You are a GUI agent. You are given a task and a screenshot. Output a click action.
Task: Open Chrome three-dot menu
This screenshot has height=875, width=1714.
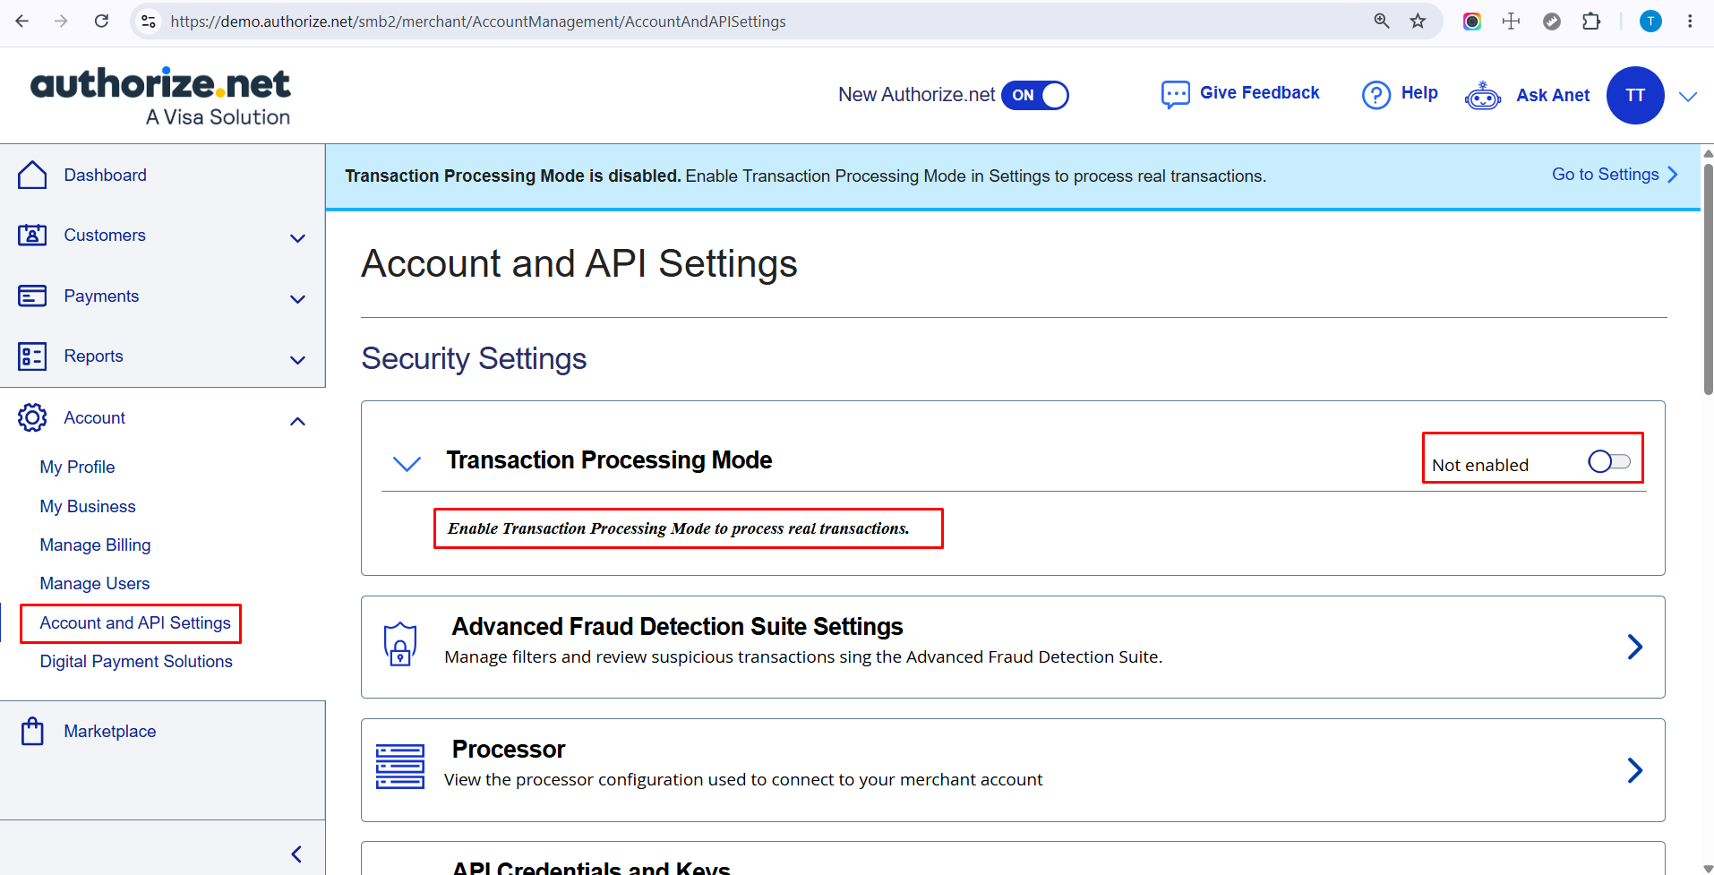1690,21
